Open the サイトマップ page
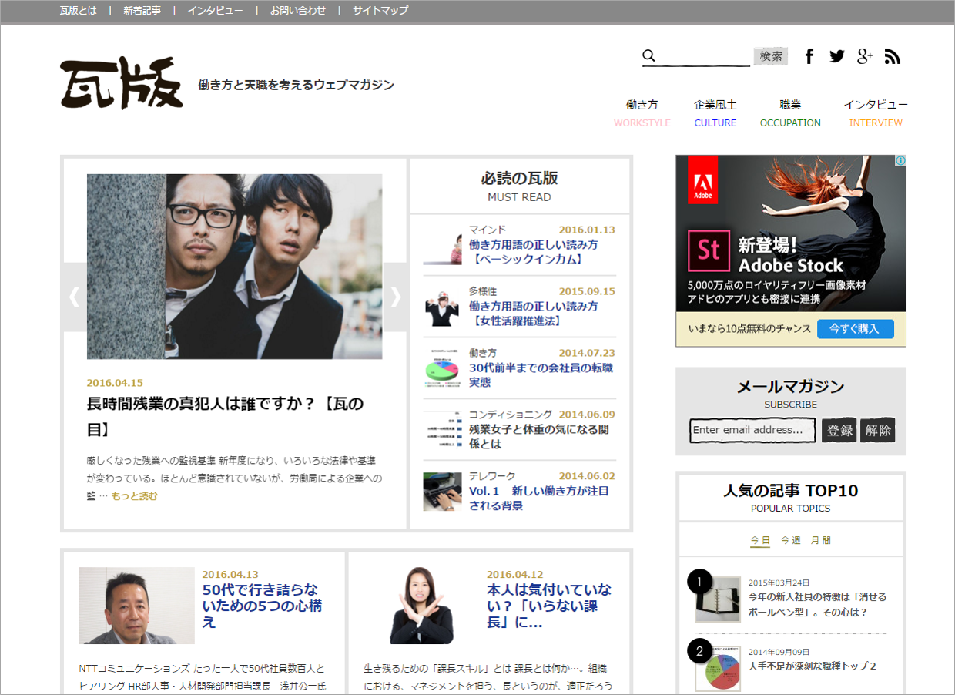The height and width of the screenshot is (695, 955). [x=380, y=11]
